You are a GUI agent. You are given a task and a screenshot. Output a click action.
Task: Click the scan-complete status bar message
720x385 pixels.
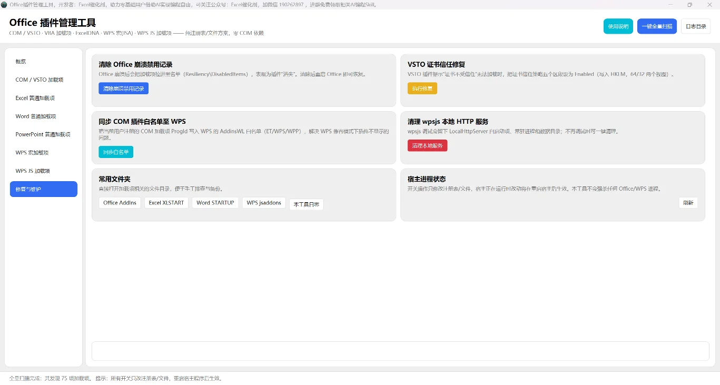coord(116,378)
